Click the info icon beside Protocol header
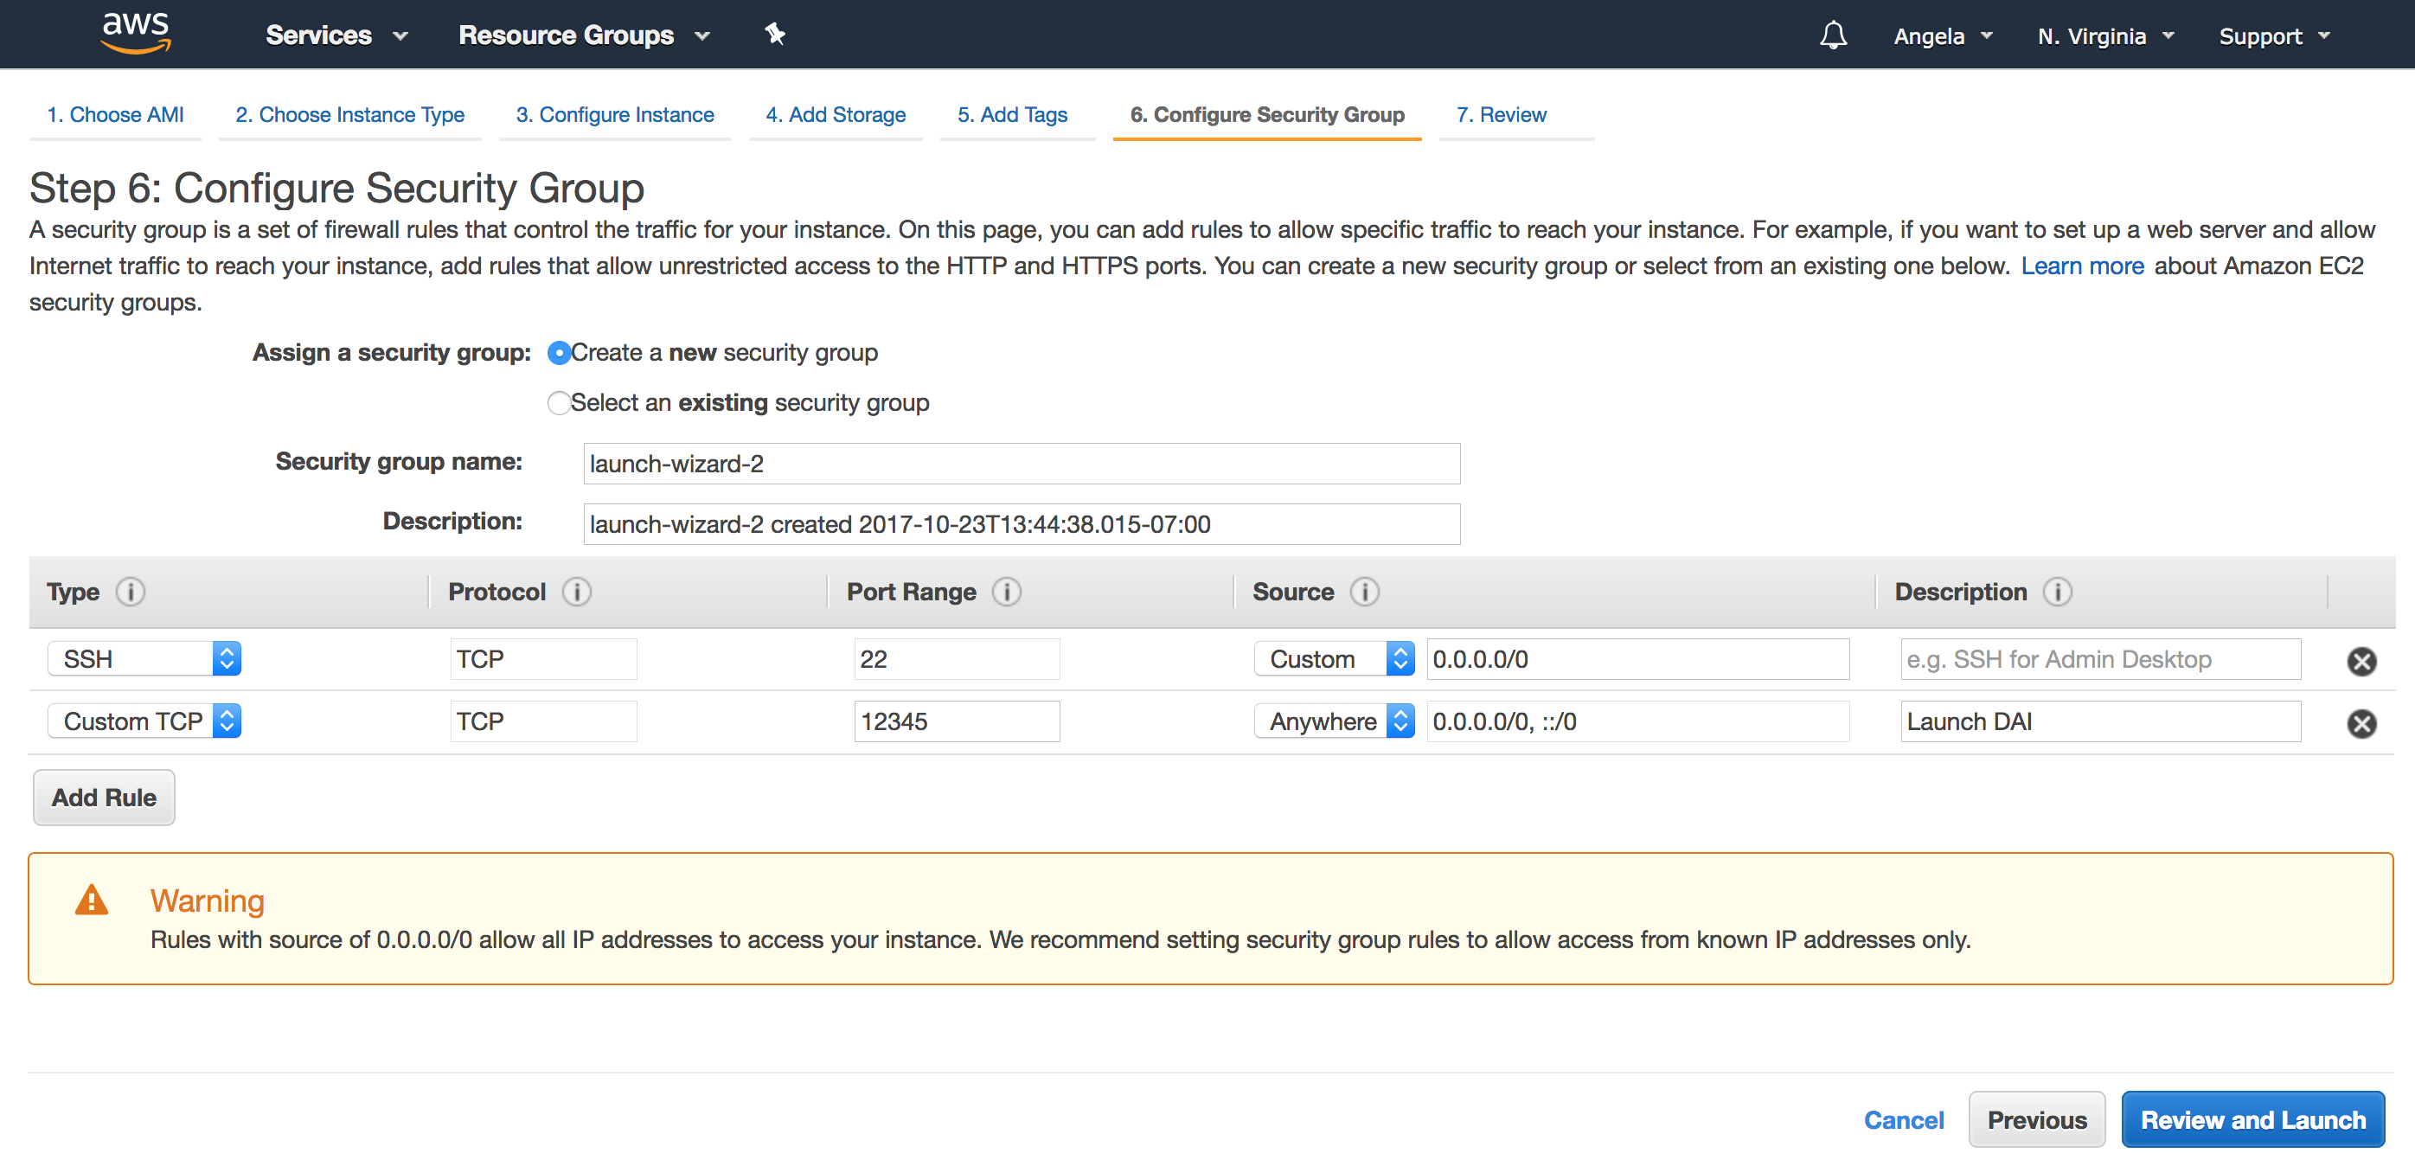Image resolution: width=2415 pixels, height=1160 pixels. [x=577, y=592]
